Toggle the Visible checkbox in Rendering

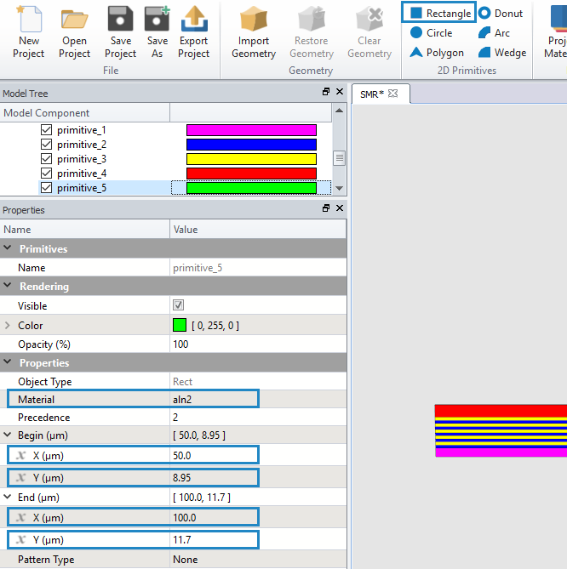(x=178, y=305)
